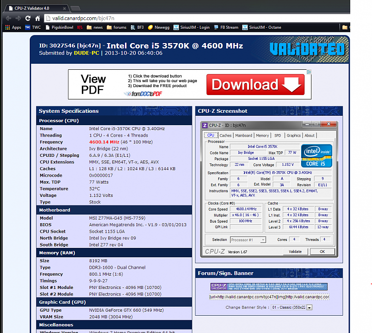
Task: Click the NFL bookmark icon
Action: 80,27
